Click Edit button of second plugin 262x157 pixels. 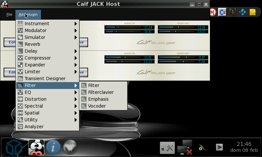coord(10,72)
